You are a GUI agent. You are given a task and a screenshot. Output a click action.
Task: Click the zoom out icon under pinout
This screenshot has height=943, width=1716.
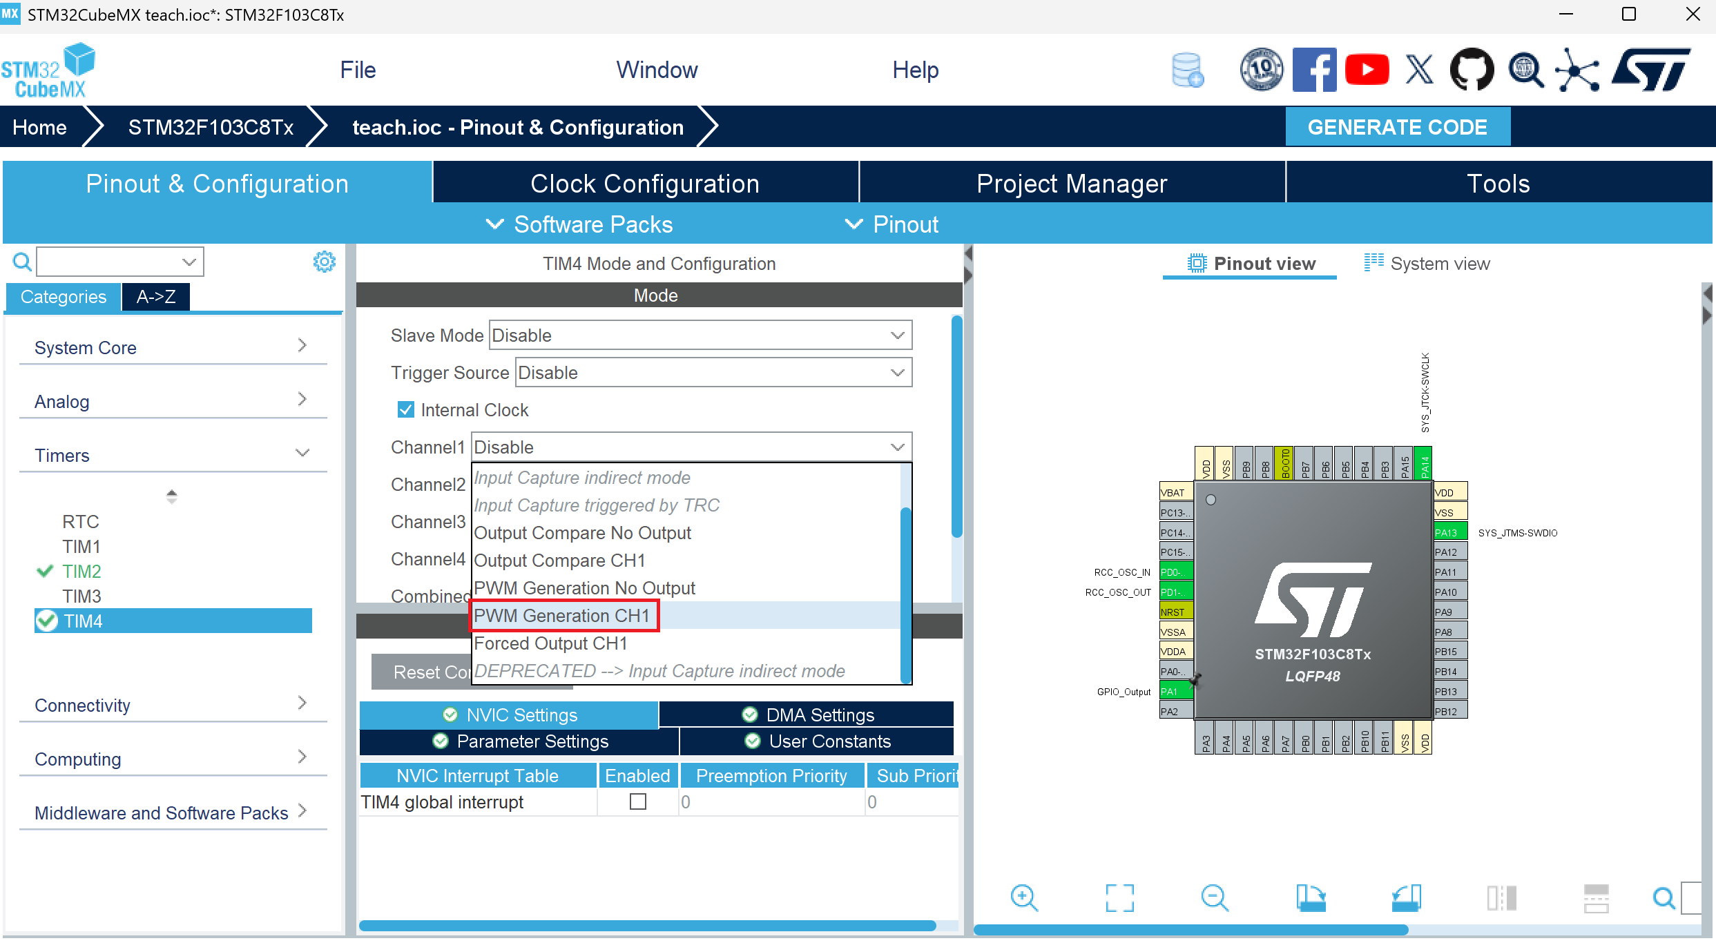(1214, 898)
